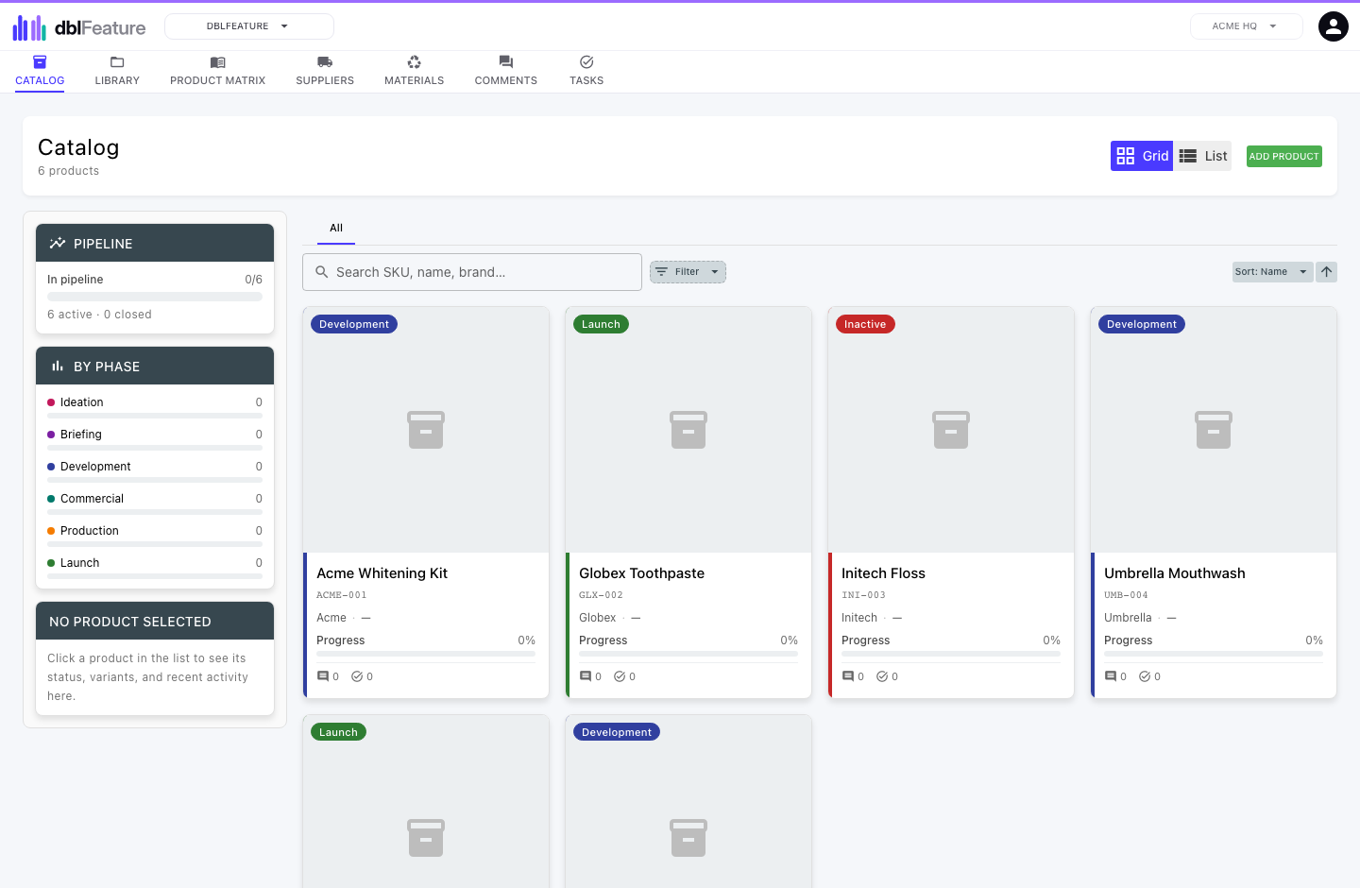Open tasks count on Globex Toothpaste

coord(624,676)
